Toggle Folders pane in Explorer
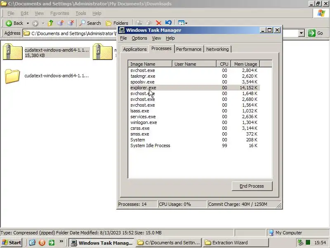The image size is (330, 248). (x=117, y=23)
